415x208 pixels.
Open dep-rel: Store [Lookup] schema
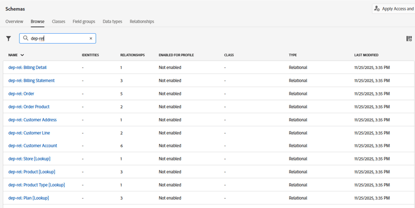(29, 159)
